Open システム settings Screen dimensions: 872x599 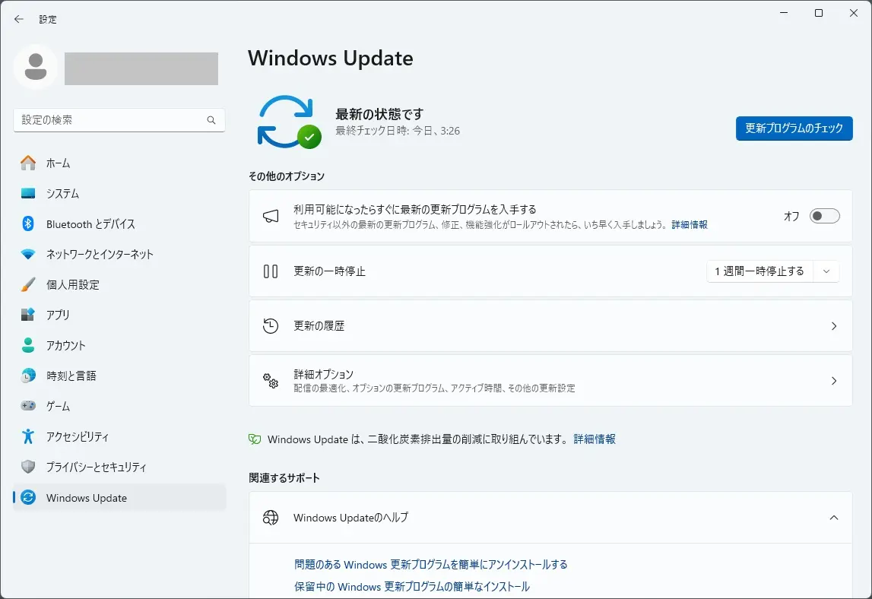[x=119, y=194]
